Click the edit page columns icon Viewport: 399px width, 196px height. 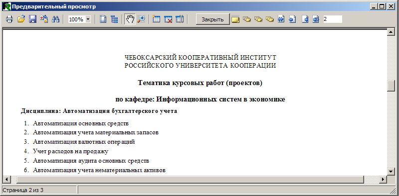(x=180, y=19)
